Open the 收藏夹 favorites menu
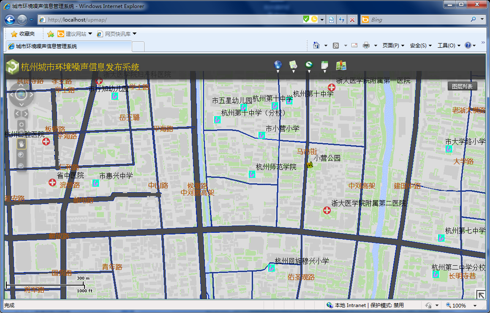Viewport: 490px width, 313px height. (x=23, y=33)
